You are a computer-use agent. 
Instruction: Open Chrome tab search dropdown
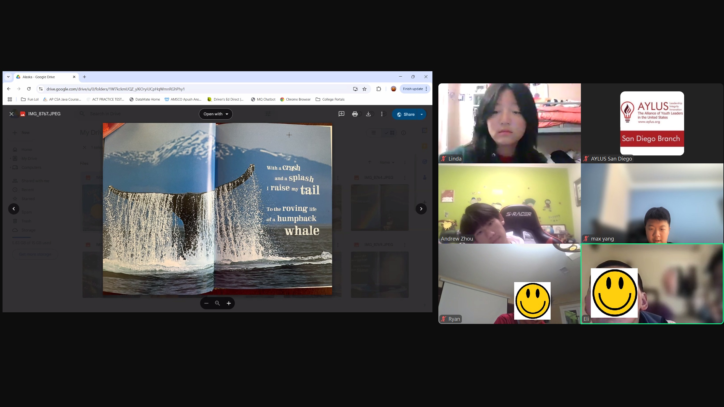tap(8, 77)
